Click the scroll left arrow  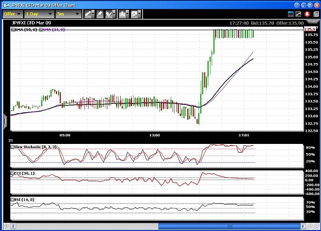click(x=13, y=226)
